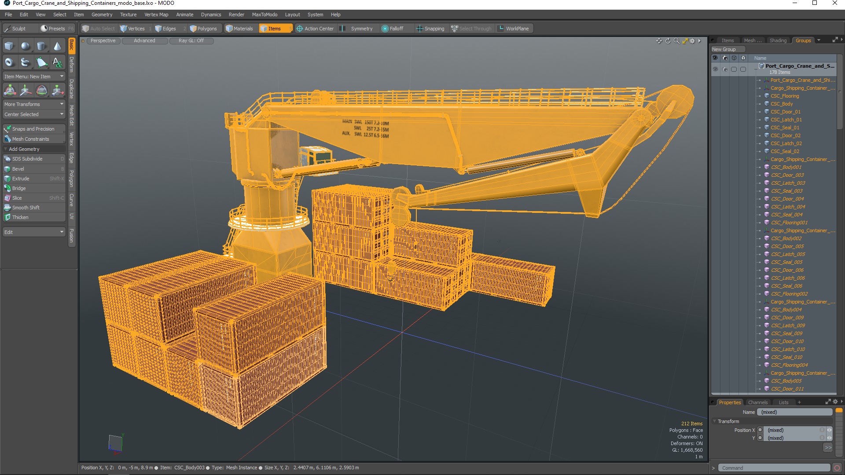845x475 pixels.
Task: Toggle render camera of Port_Cargo_Crane group
Action: point(724,69)
